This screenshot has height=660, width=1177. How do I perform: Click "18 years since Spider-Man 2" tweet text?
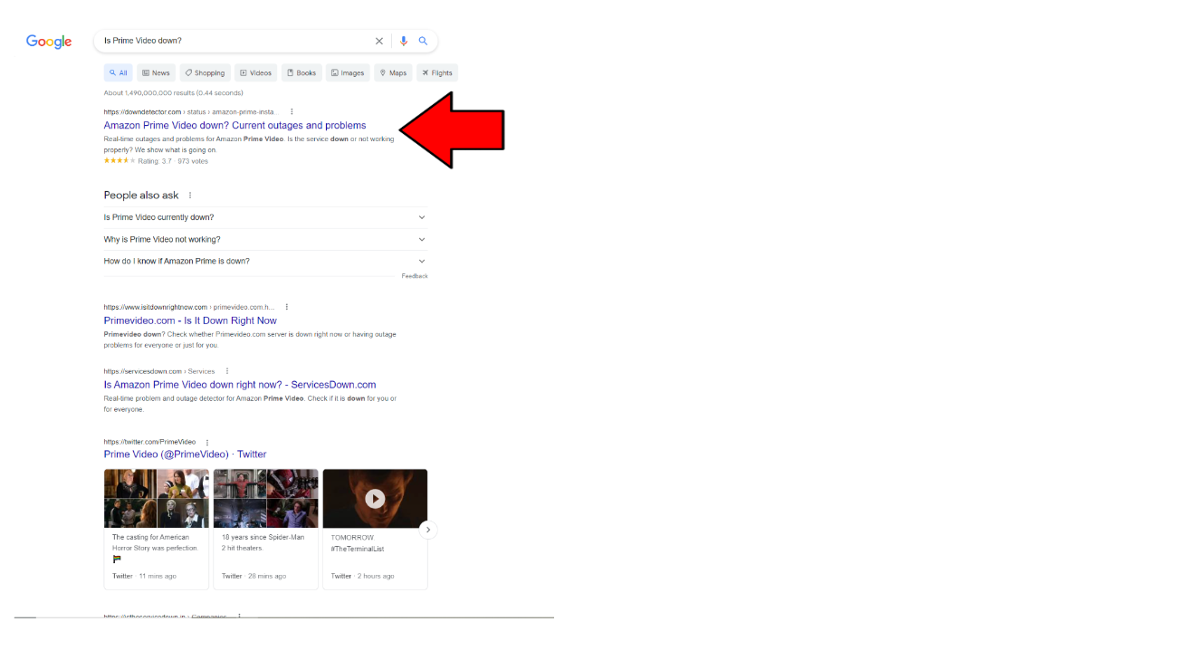point(263,542)
